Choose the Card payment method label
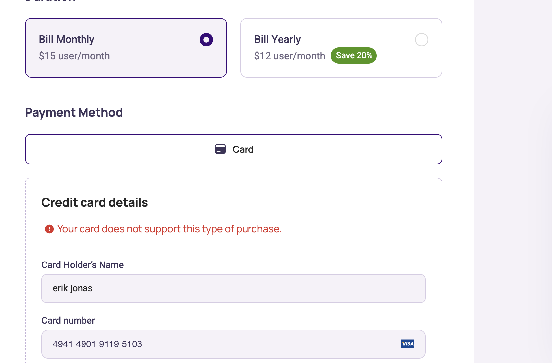 [243, 149]
